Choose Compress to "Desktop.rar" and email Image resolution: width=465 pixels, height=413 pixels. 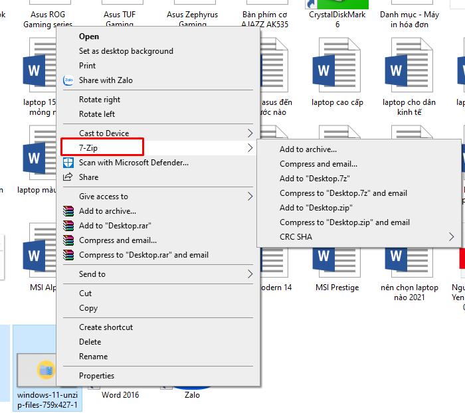click(x=158, y=255)
